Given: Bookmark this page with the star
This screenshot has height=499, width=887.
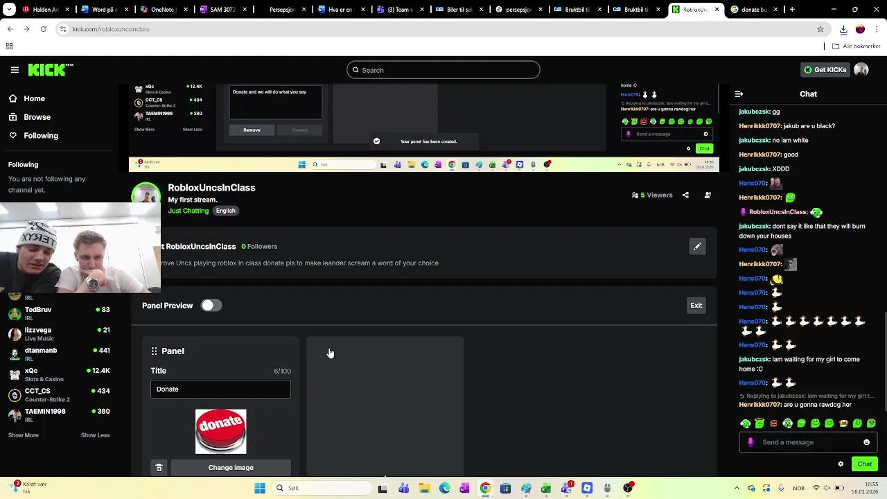Looking at the screenshot, I should (x=820, y=29).
